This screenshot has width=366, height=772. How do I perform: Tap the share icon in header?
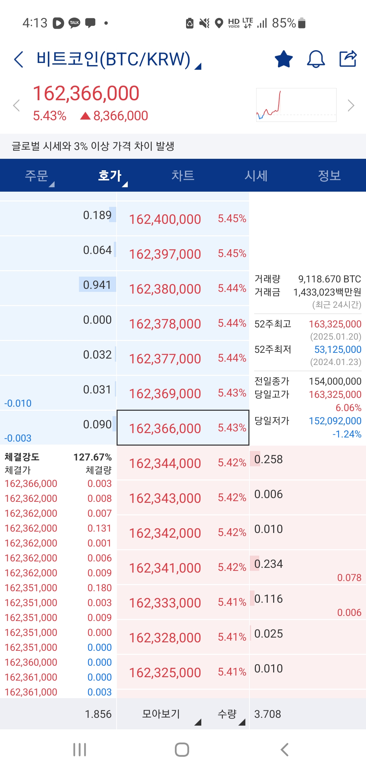point(348,59)
